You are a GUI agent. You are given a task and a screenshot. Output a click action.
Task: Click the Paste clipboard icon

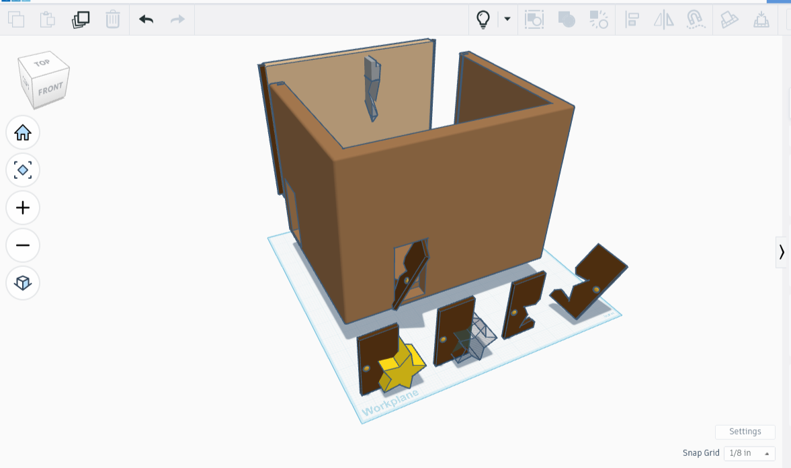coord(48,19)
